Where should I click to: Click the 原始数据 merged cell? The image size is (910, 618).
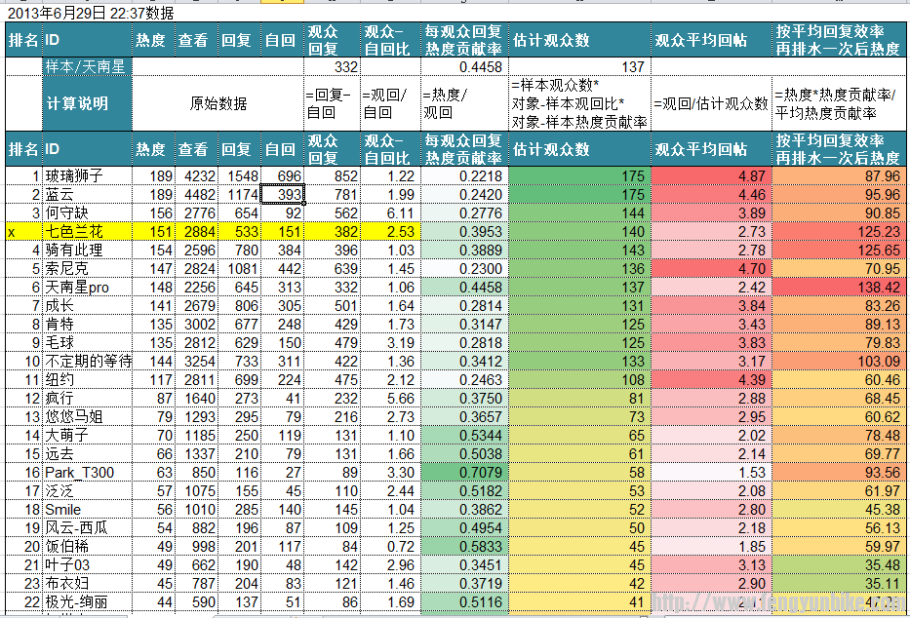coord(218,103)
